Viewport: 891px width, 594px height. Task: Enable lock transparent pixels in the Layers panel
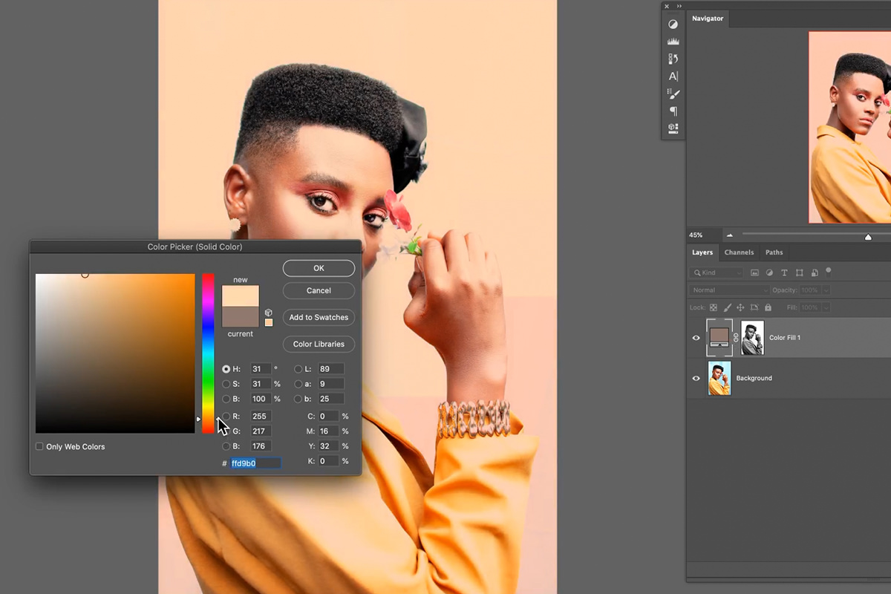click(x=714, y=307)
